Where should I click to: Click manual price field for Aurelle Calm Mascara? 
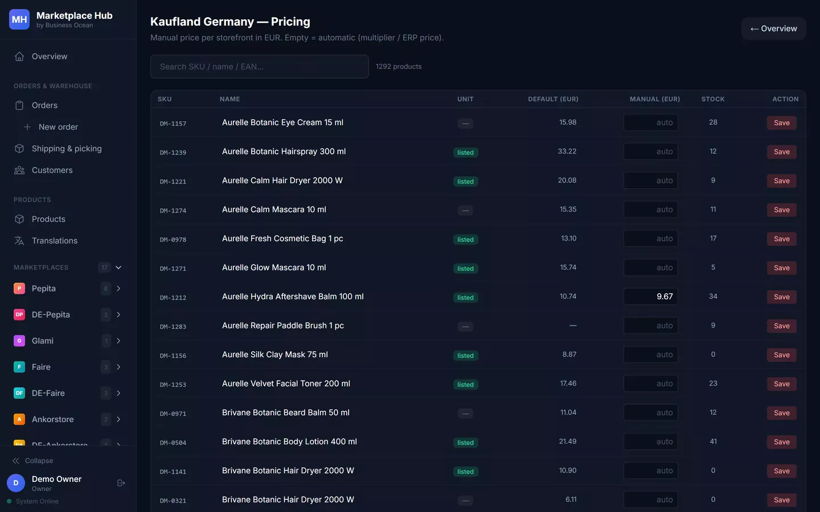click(x=651, y=209)
